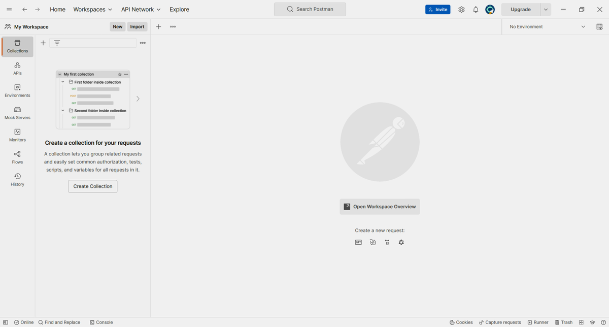
Task: Open the Runner from status bar
Action: tap(538, 322)
